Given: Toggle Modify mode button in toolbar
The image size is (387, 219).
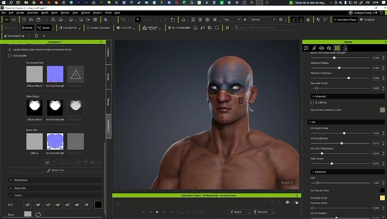Looking at the screenshot, I should point(27,28).
